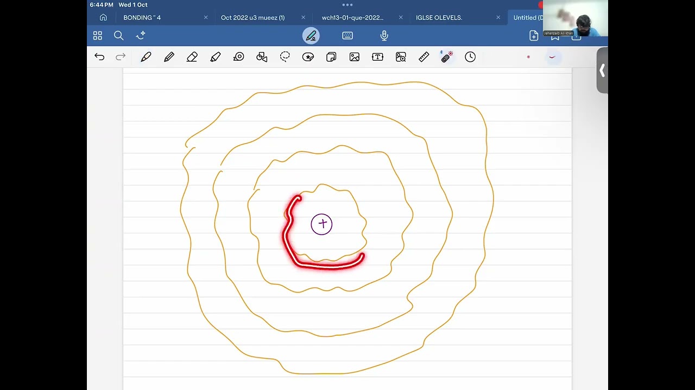Open the page thumbnails grid view
This screenshot has height=390, width=695.
[98, 36]
